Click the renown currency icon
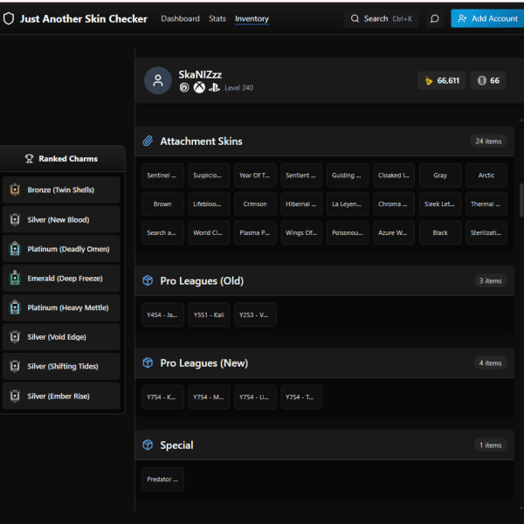The height and width of the screenshot is (524, 524). pyautogui.click(x=429, y=80)
